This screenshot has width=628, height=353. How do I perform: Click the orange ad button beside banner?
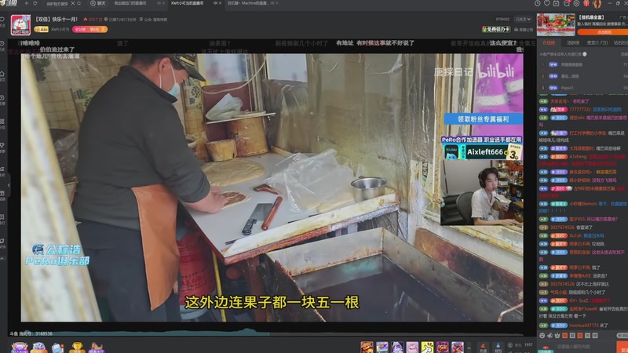coord(604,32)
